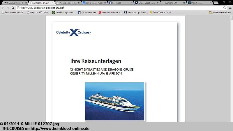Close the Neue Beiträge tab
The image size is (233, 131).
point(79,3)
